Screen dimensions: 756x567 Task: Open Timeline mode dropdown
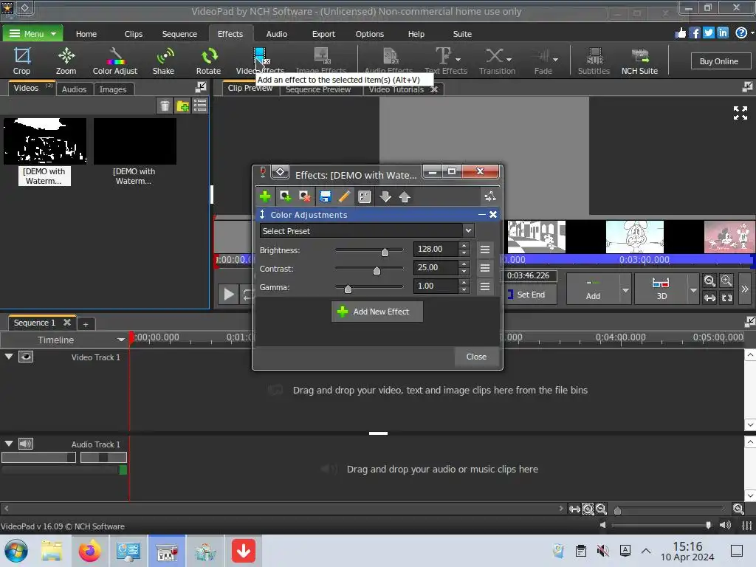tap(120, 340)
